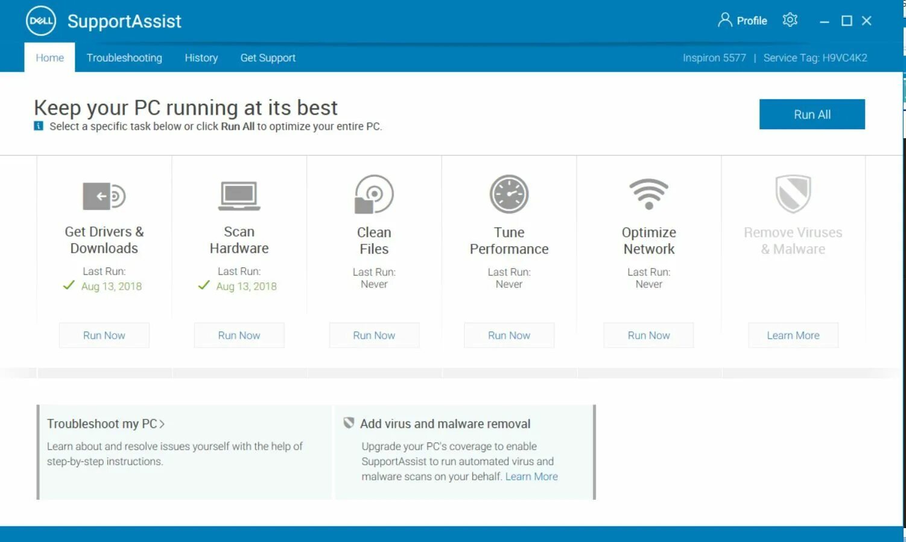The height and width of the screenshot is (542, 906).
Task: Click the Clean Files disc icon
Action: tap(374, 194)
